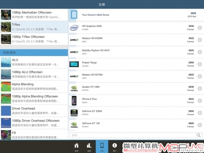Image resolution: width=204 pixels, height=153 pixels.
Task: Click 1080p Manhattan Offscreen thumbnail
Action: click(x=6, y=15)
